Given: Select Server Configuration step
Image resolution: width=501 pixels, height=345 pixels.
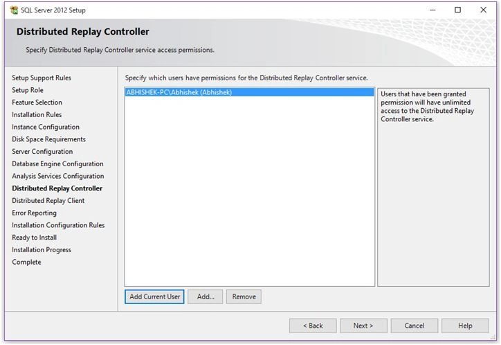Looking at the screenshot, I should 42,152.
